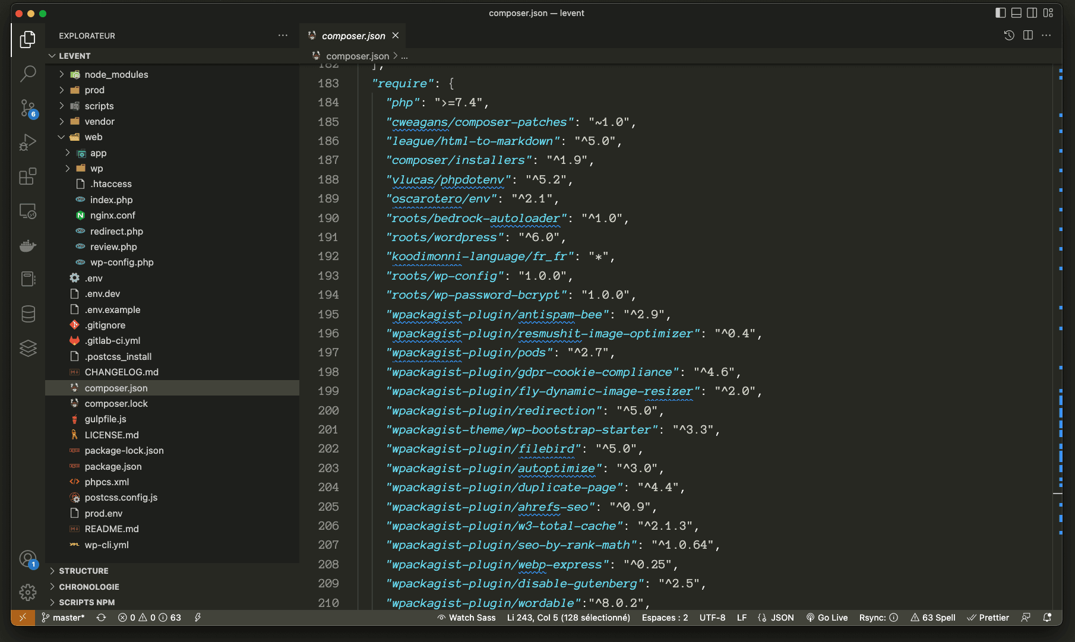Expand the vendor folder

click(x=172, y=121)
